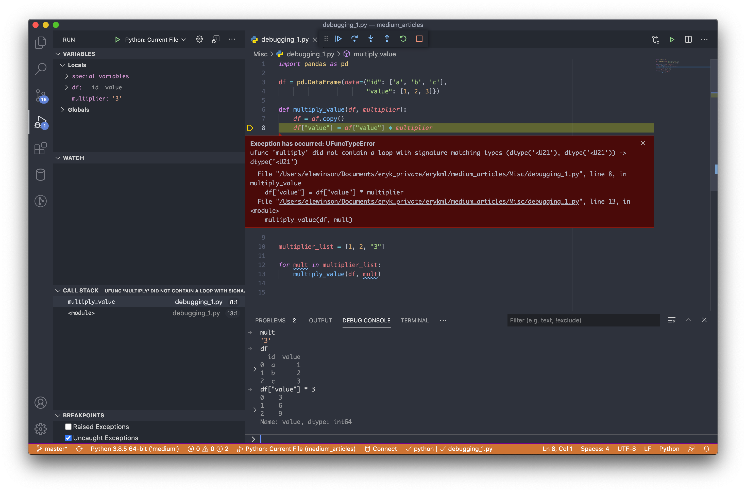Screen dimensions: 746x492
Task: Switch to the PROBLEMS tab
Action: click(270, 320)
